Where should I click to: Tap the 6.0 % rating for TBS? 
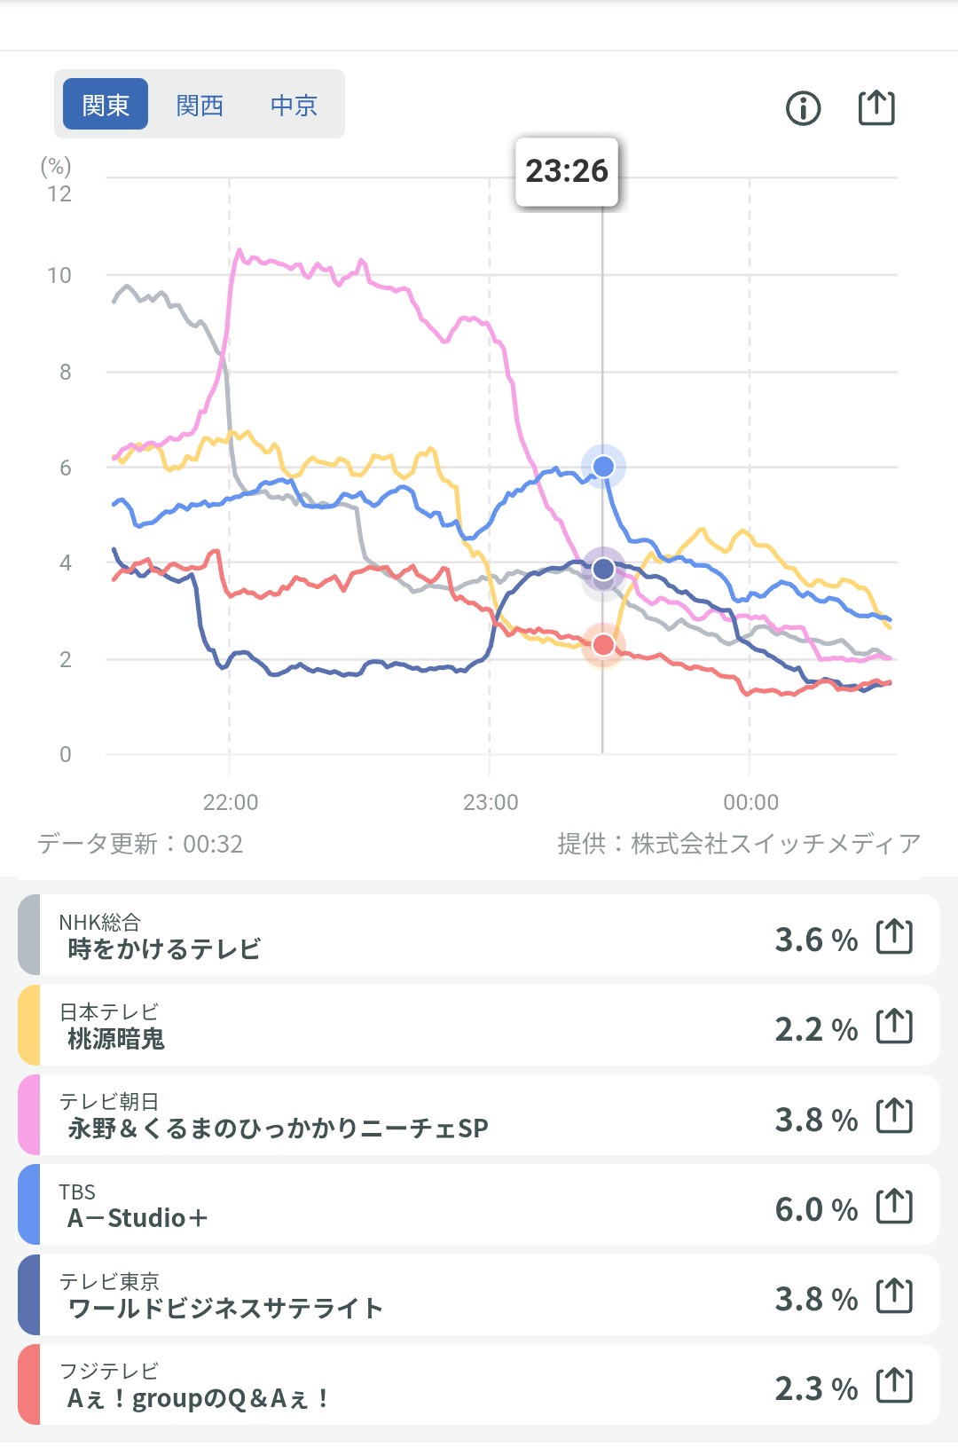click(816, 1209)
